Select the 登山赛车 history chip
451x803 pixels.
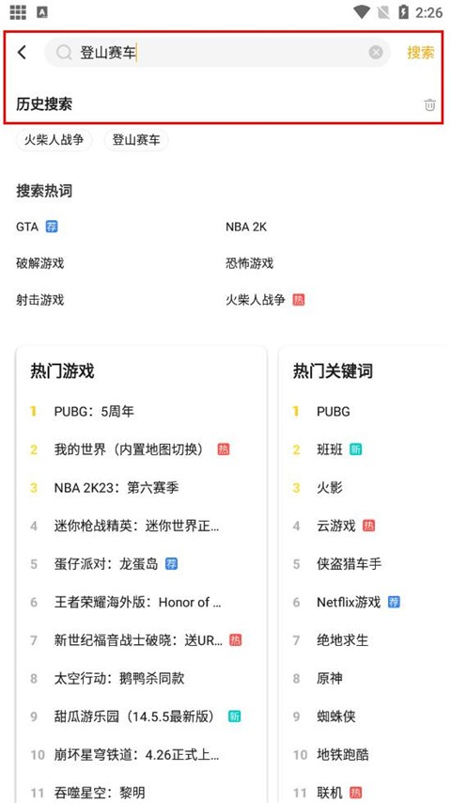136,140
